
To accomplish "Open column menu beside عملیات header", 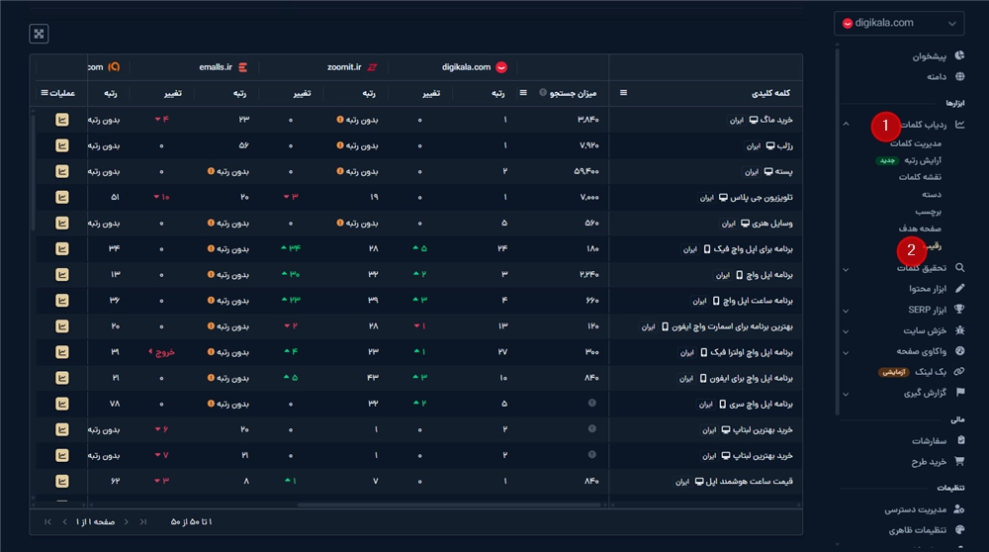I will [45, 93].
